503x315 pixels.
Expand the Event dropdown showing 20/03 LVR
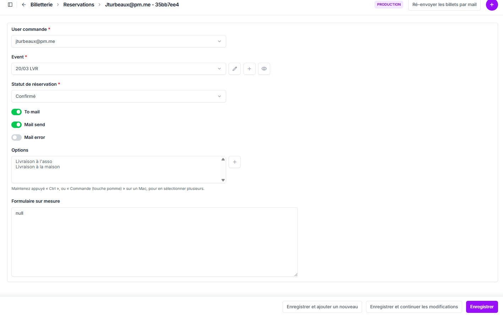[x=119, y=69]
